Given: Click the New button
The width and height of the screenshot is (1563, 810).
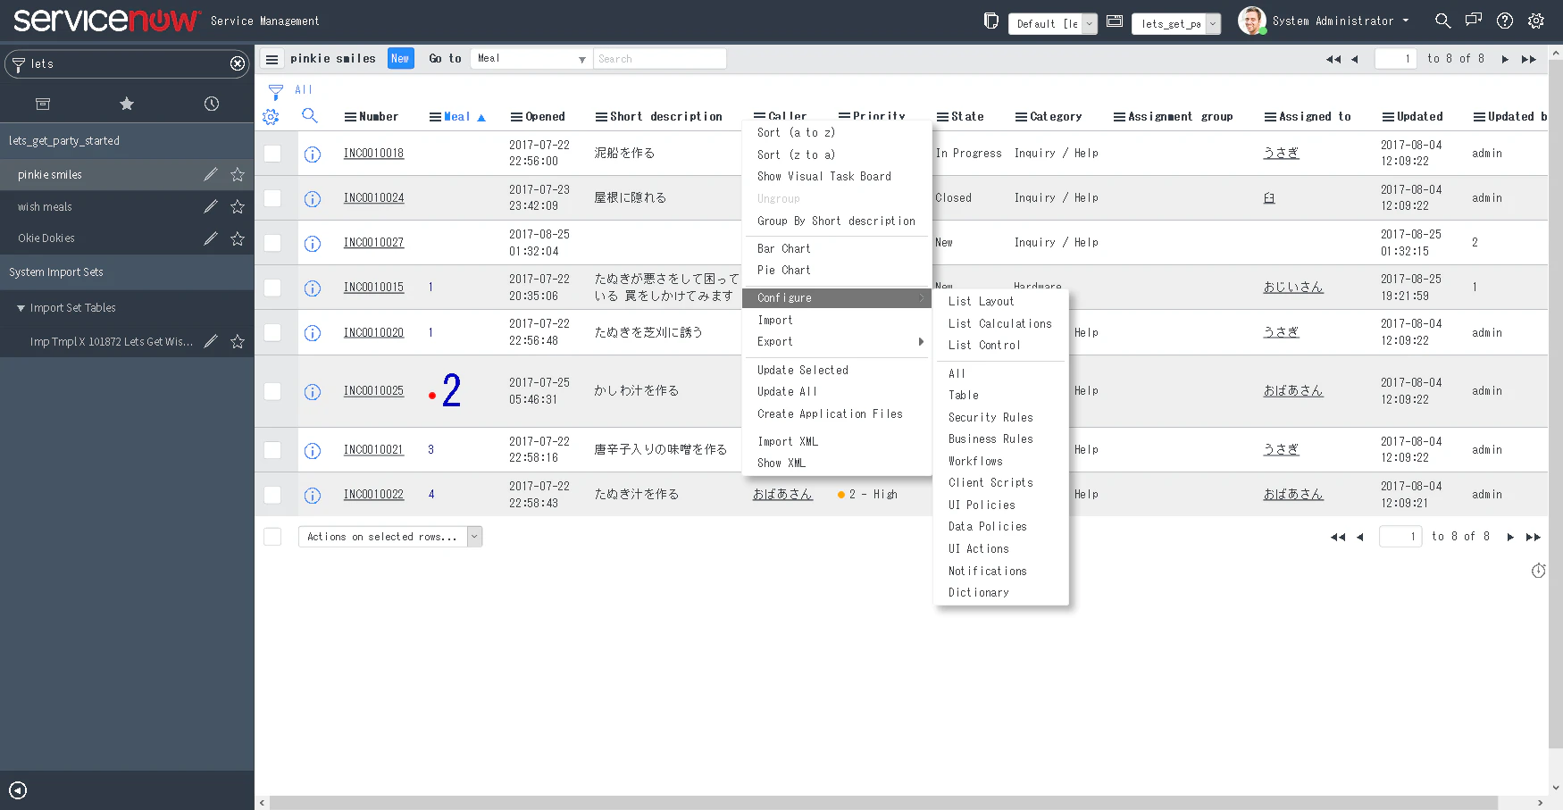Looking at the screenshot, I should pyautogui.click(x=401, y=59).
